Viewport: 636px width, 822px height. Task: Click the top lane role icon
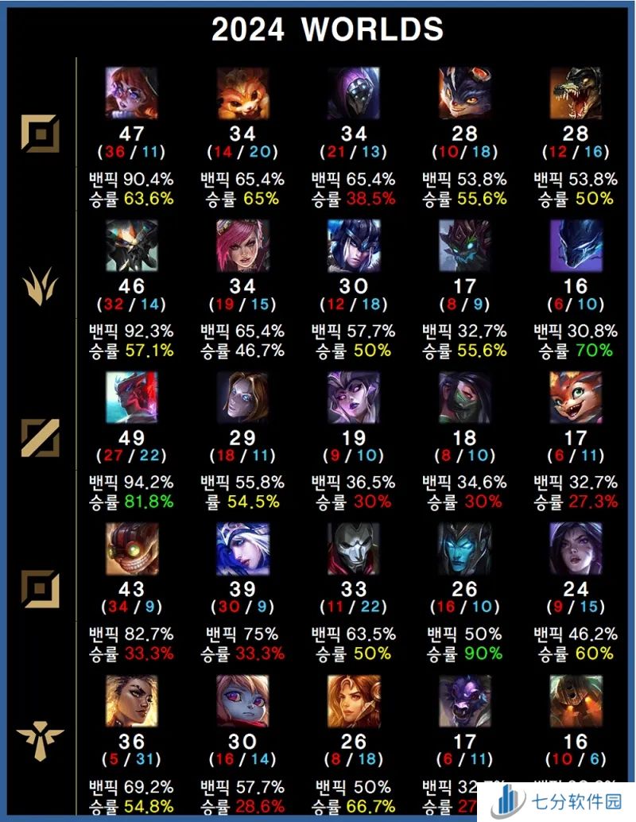pos(41,134)
